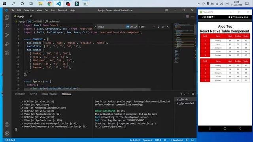This screenshot has height=142, width=253.
Task: Open Accounts menu in activity bar
Action: (7, 125)
